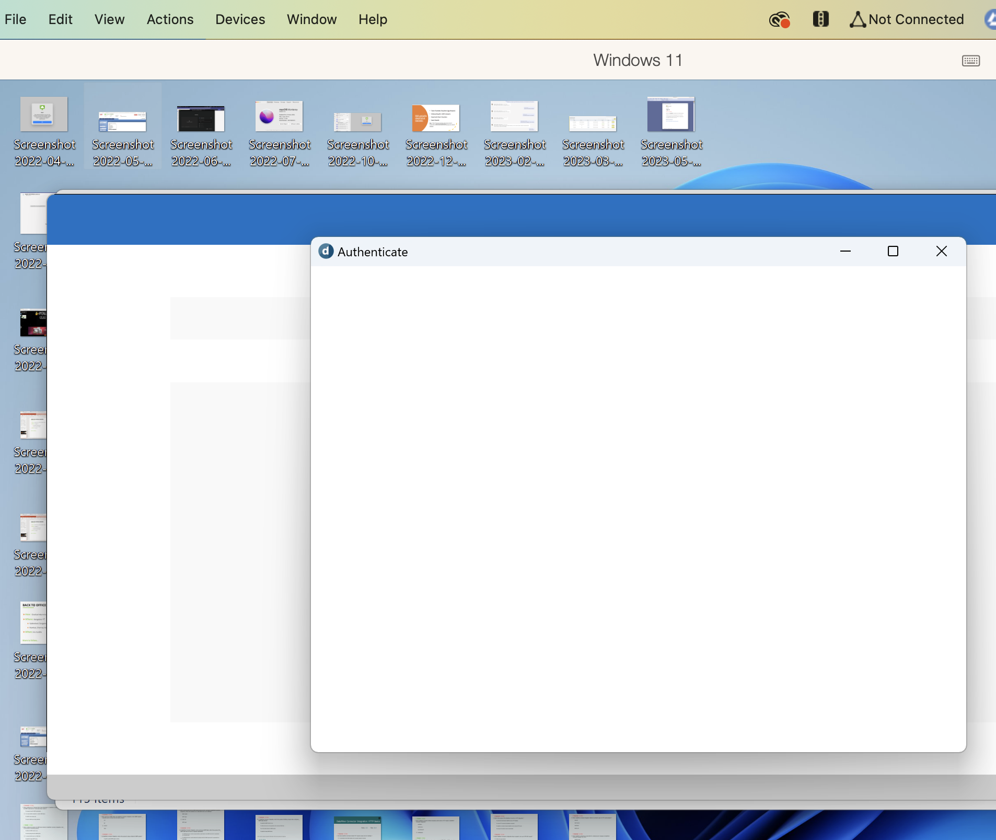Open the Actions menu
996x840 pixels.
tap(170, 19)
